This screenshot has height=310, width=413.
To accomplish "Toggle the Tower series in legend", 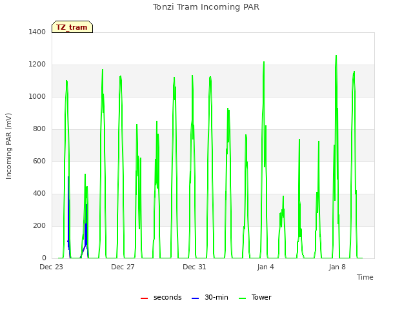I will pyautogui.click(x=255, y=297).
